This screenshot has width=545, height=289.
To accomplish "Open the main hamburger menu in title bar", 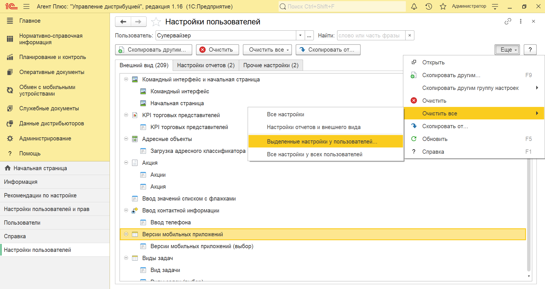I will coord(26,7).
